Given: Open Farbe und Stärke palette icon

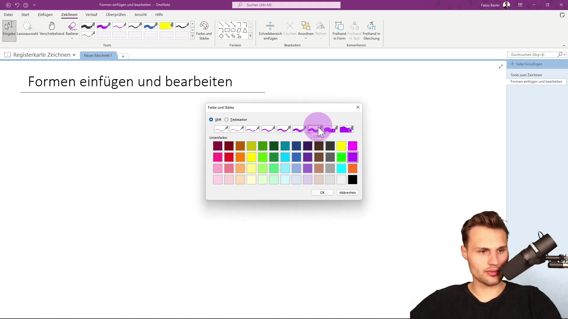Looking at the screenshot, I should [204, 26].
